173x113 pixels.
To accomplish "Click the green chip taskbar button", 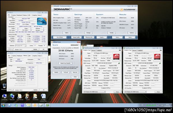I will 48,105.
